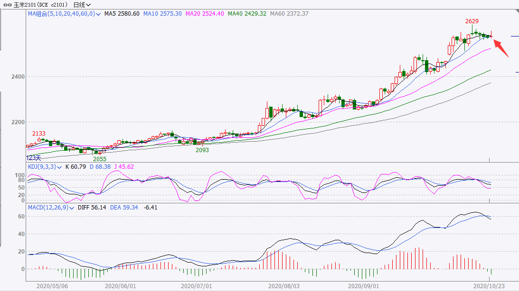Click the D 68.38 reading

pos(100,167)
